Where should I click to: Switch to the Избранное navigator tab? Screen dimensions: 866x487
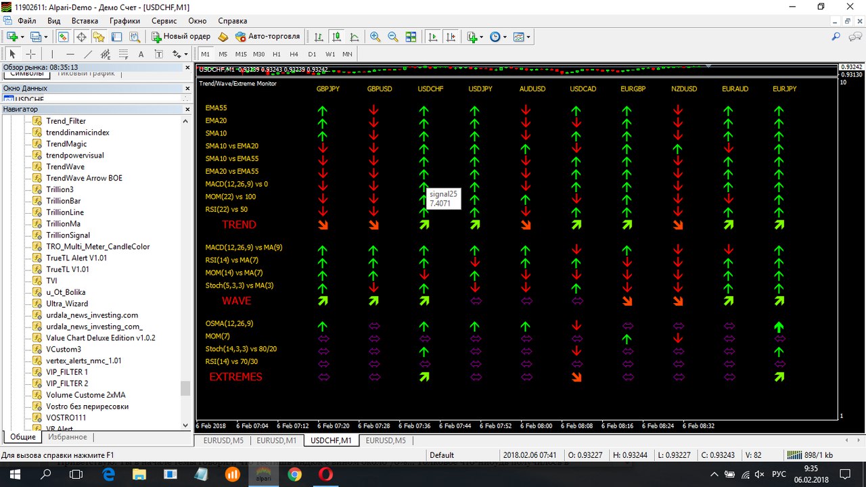[68, 437]
